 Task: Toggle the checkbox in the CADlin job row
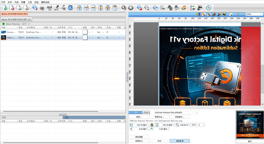[x=85, y=38]
